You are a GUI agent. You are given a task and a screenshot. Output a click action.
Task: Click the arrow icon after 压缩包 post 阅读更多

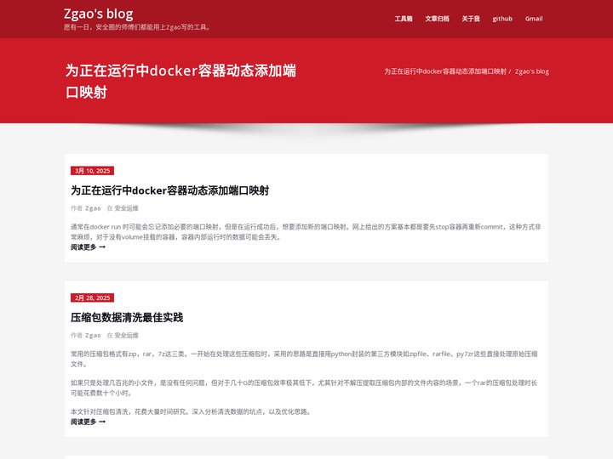(x=102, y=422)
